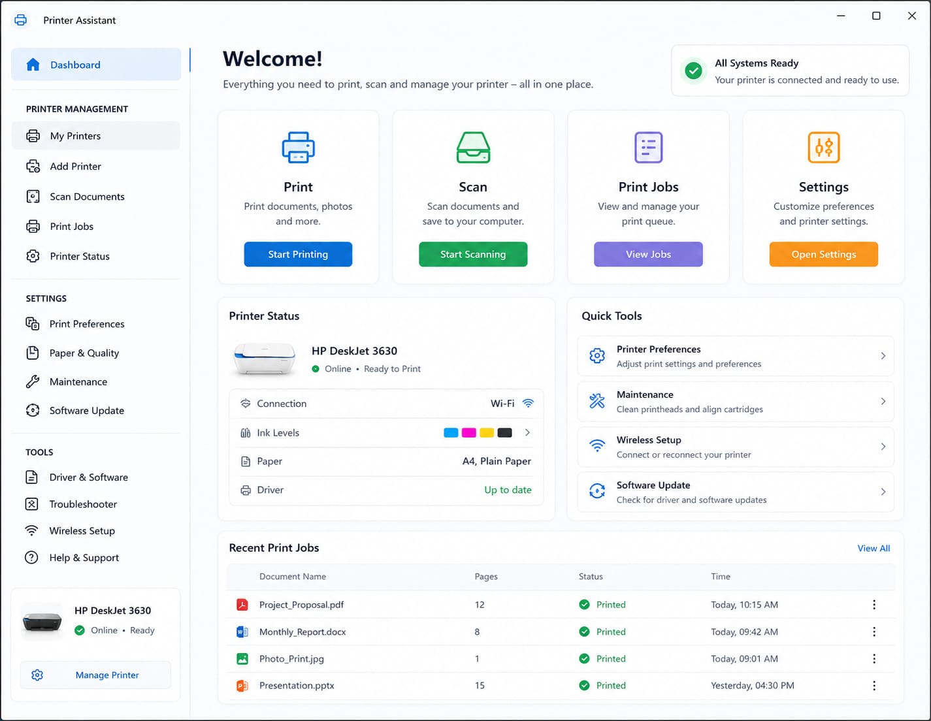This screenshot has width=931, height=721.
Task: Expand the Wireless Setup quick tool chevron
Action: pyautogui.click(x=883, y=447)
